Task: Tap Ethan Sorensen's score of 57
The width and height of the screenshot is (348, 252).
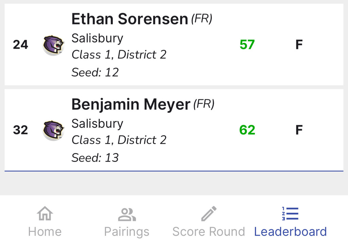Action: (247, 45)
